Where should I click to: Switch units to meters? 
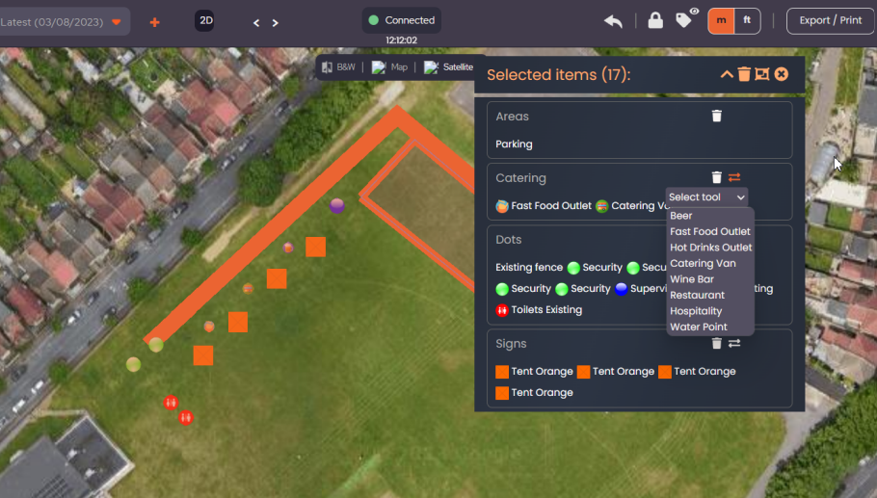coord(721,20)
